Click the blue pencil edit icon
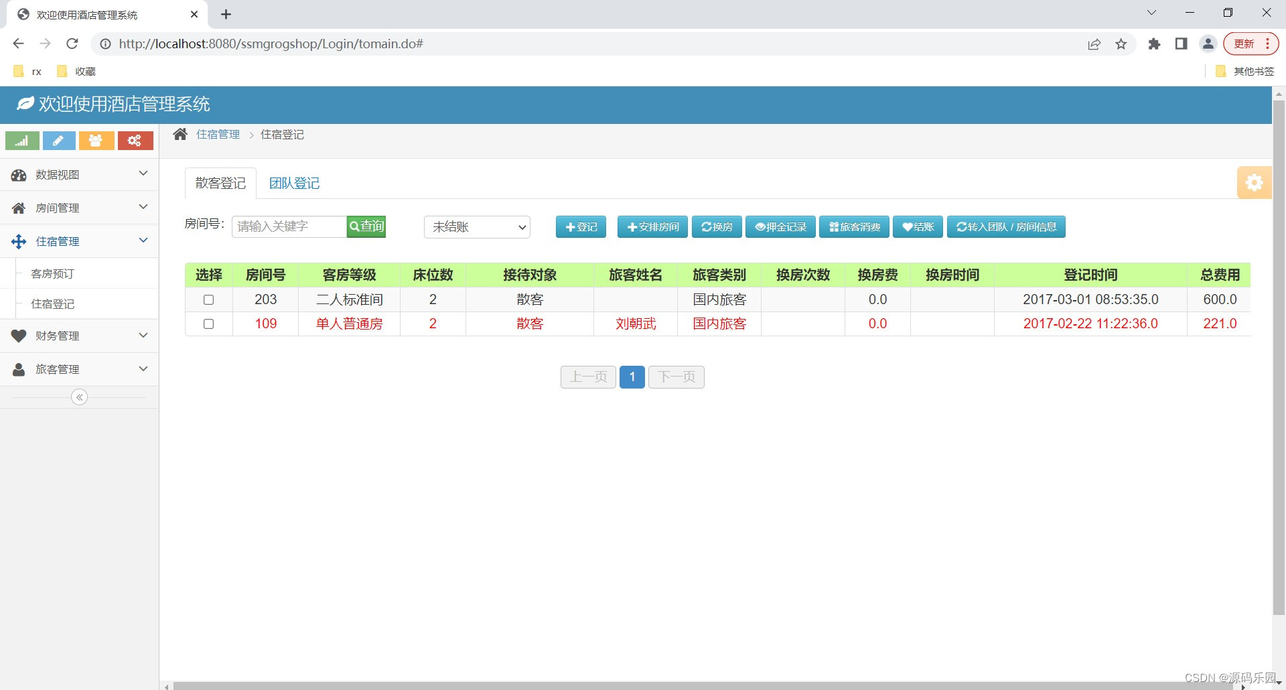 tap(59, 141)
